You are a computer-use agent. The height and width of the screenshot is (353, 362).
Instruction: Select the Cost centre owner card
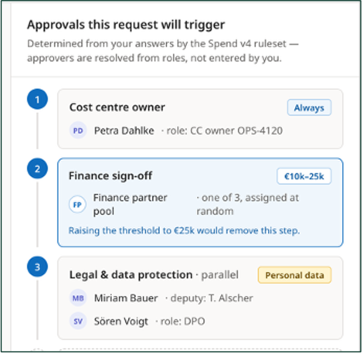coord(200,119)
